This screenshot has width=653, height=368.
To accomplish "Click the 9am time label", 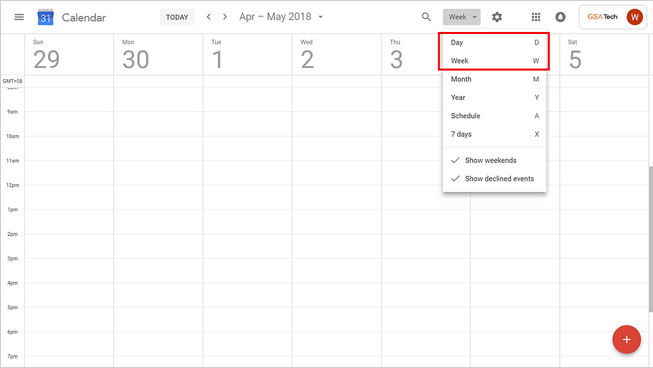I will point(13,112).
